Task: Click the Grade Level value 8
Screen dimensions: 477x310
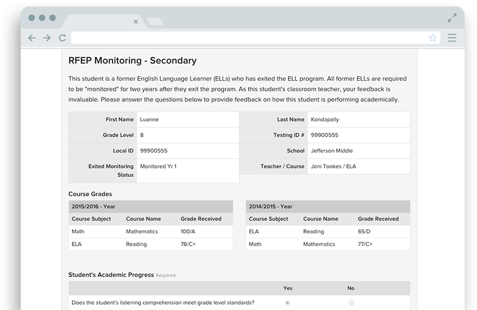Action: pos(142,135)
